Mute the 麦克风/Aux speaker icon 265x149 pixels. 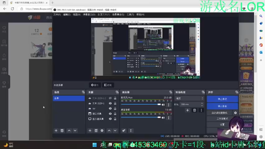(x=163, y=105)
